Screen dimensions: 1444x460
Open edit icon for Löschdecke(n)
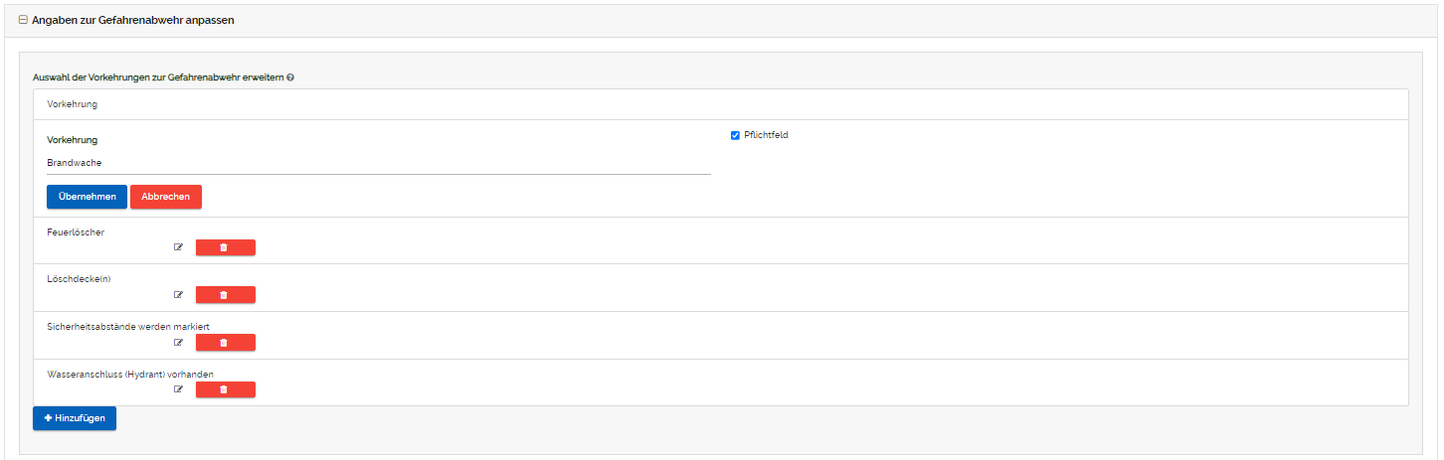179,295
